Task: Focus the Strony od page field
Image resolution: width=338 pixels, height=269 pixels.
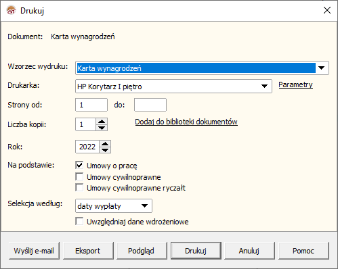Action: 91,105
